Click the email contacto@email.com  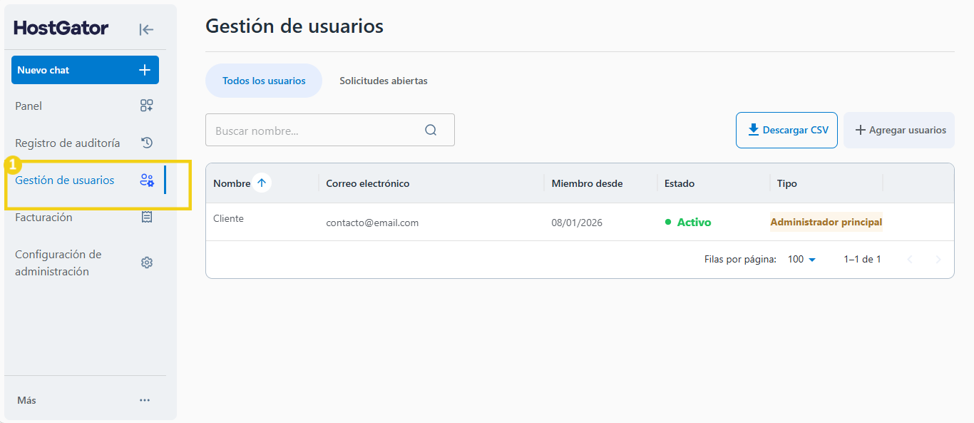[x=372, y=223]
